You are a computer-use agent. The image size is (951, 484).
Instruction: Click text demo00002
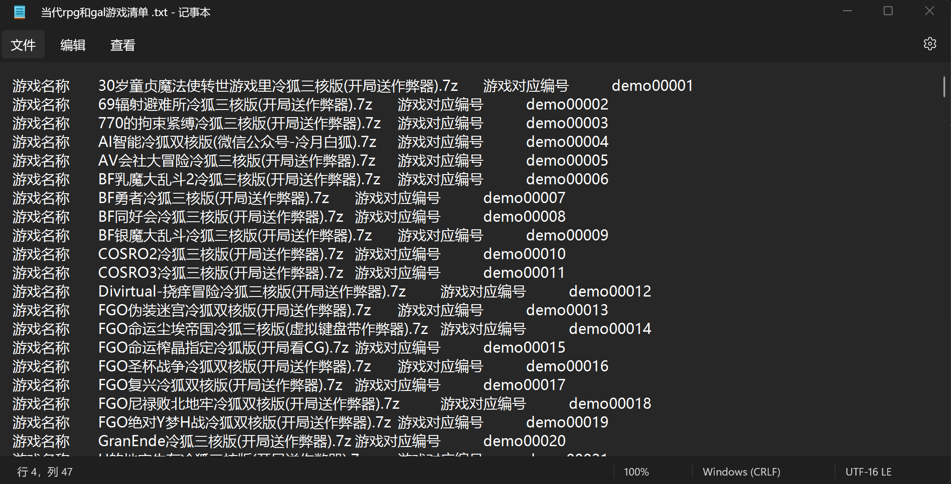pos(567,104)
